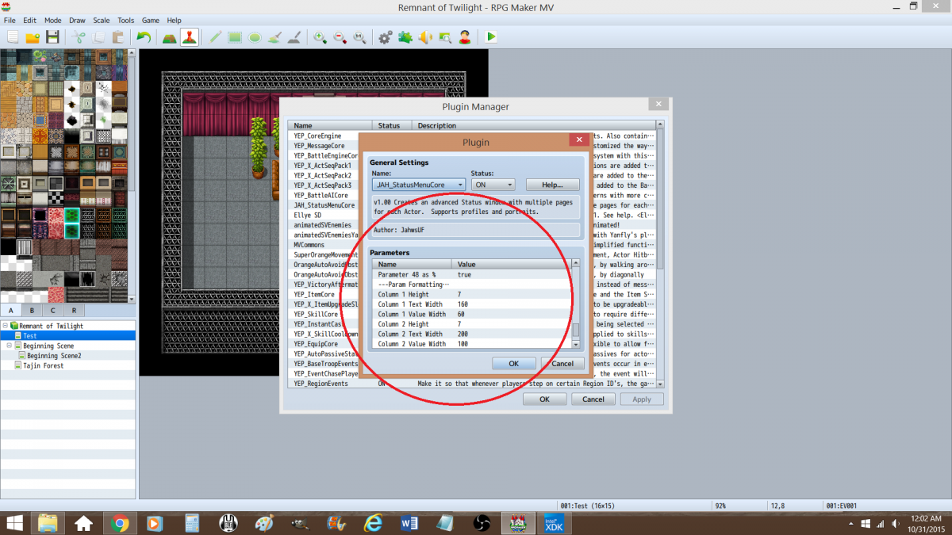Open the Event Searcher icon

[445, 37]
